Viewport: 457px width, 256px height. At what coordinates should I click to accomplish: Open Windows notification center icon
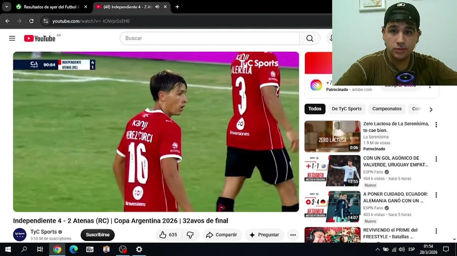pyautogui.click(x=446, y=249)
